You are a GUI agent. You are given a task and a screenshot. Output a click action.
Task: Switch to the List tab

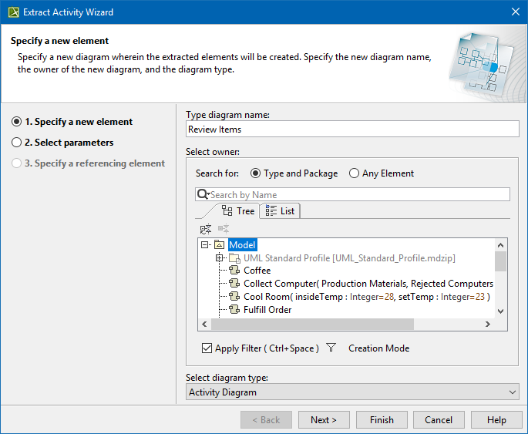click(280, 211)
